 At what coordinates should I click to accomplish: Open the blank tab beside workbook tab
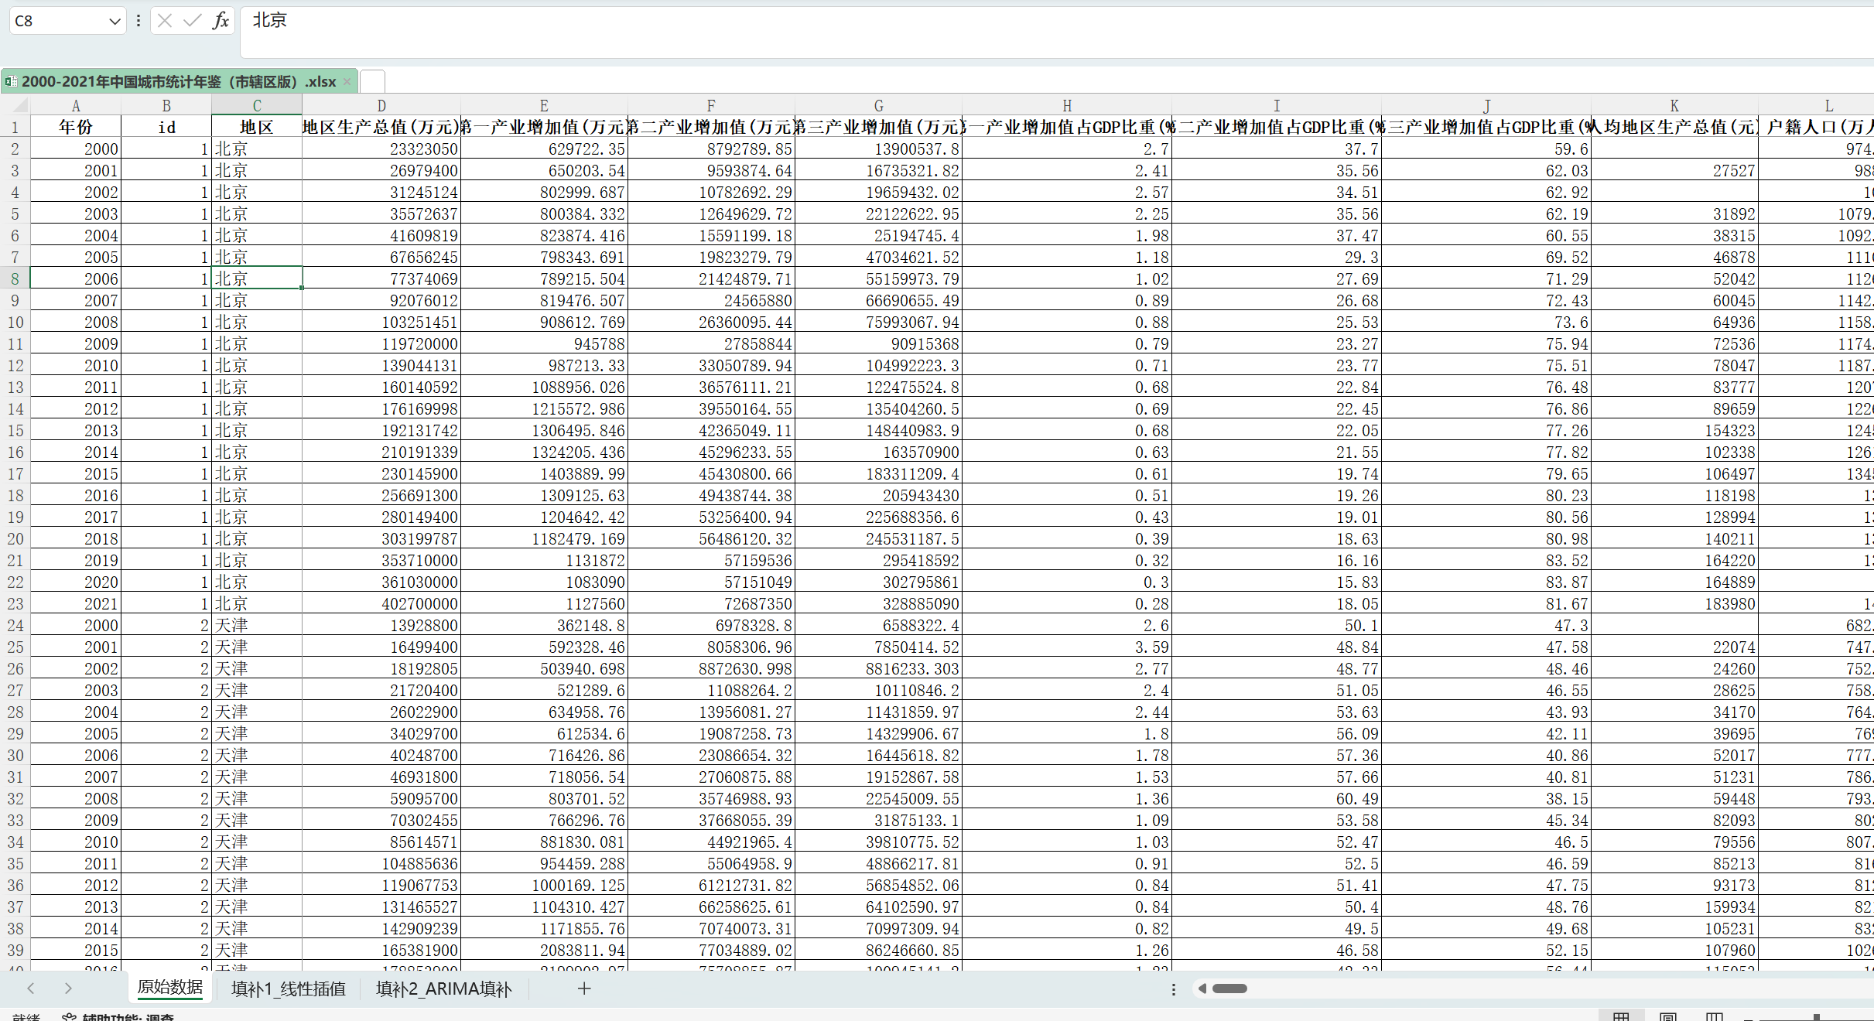point(372,81)
